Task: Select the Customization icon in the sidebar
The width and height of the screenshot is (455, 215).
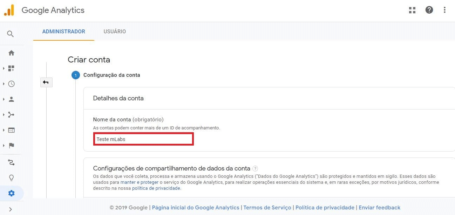Action: (x=12, y=68)
